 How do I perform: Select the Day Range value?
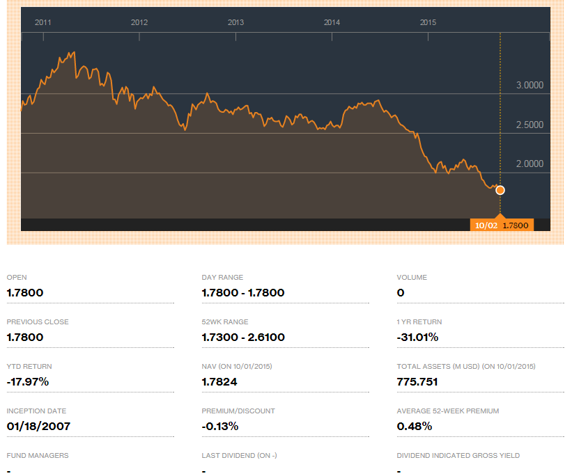point(243,293)
